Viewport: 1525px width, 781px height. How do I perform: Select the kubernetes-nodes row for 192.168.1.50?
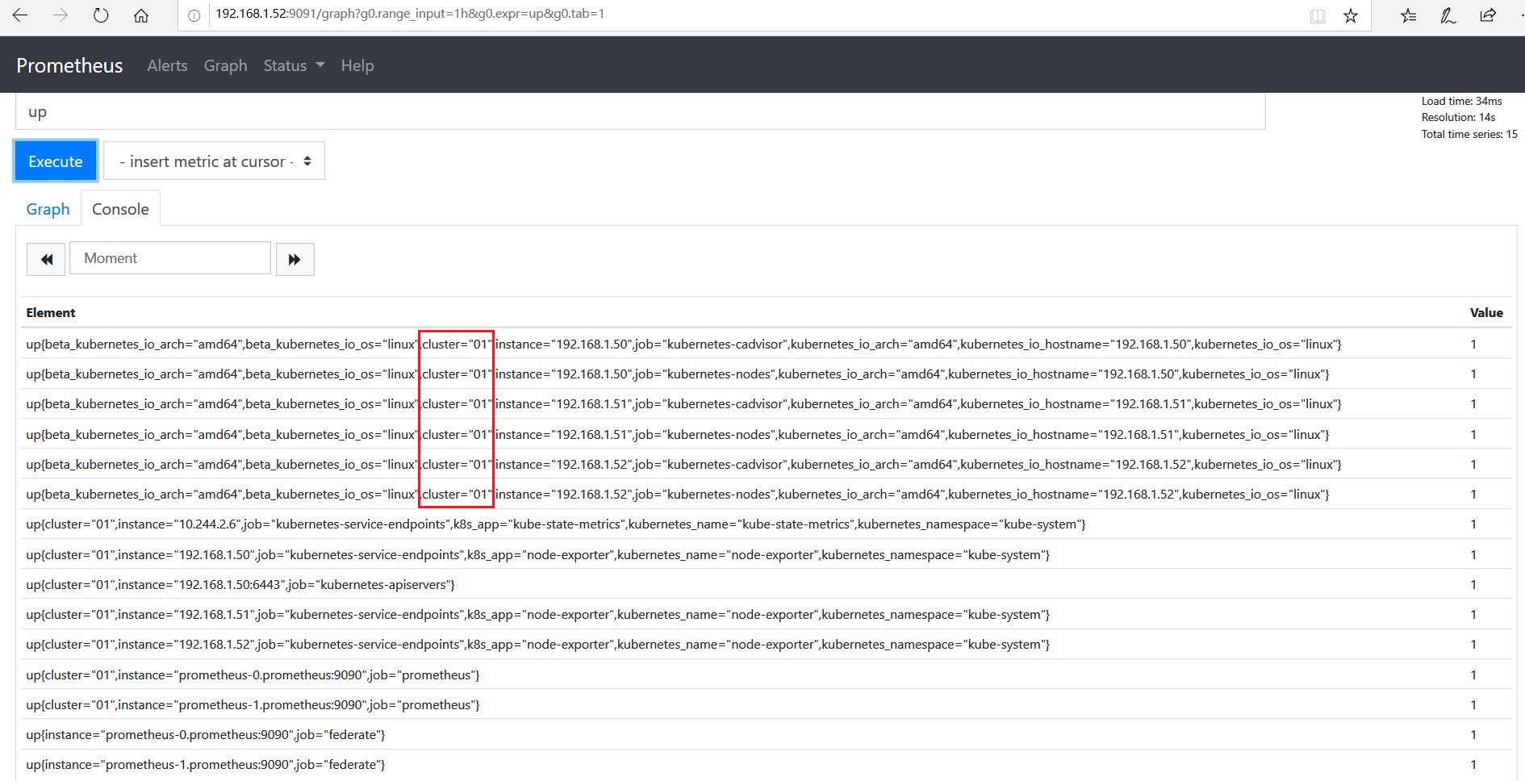pyautogui.click(x=766, y=374)
